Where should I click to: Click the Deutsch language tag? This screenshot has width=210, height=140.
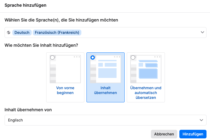pyautogui.click(x=22, y=33)
